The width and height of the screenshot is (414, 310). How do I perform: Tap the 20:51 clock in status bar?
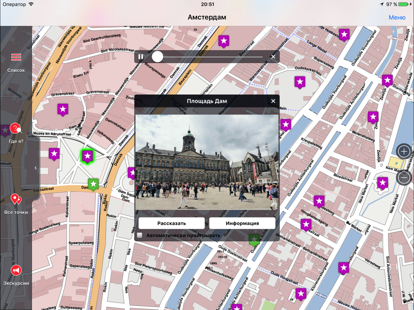207,4
